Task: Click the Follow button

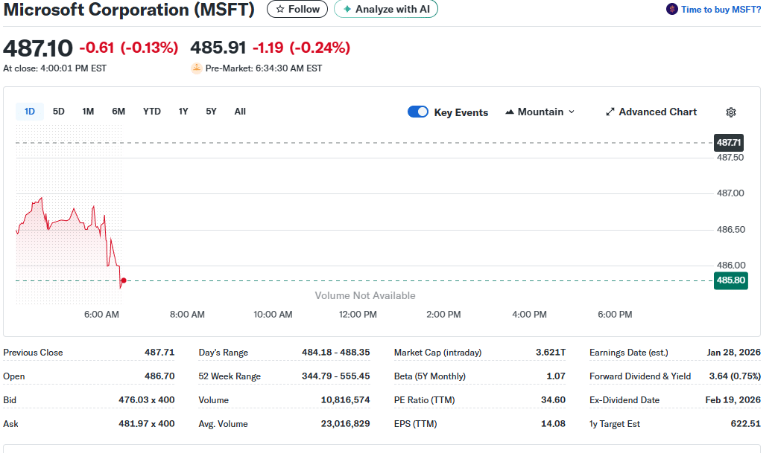Action: [297, 10]
